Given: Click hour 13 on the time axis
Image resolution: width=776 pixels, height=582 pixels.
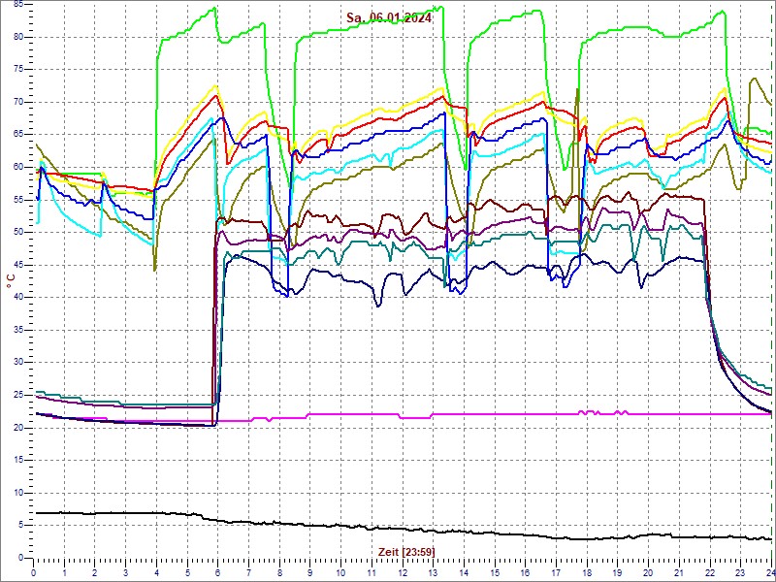Looking at the screenshot, I should click(433, 572).
